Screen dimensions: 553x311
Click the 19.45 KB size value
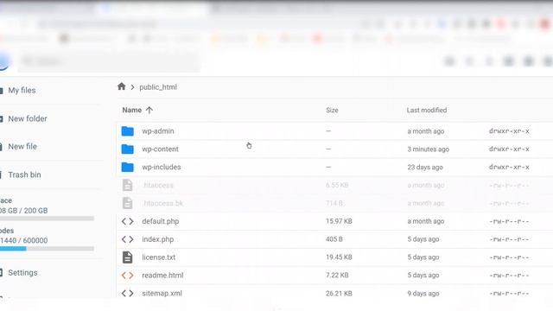coord(339,257)
